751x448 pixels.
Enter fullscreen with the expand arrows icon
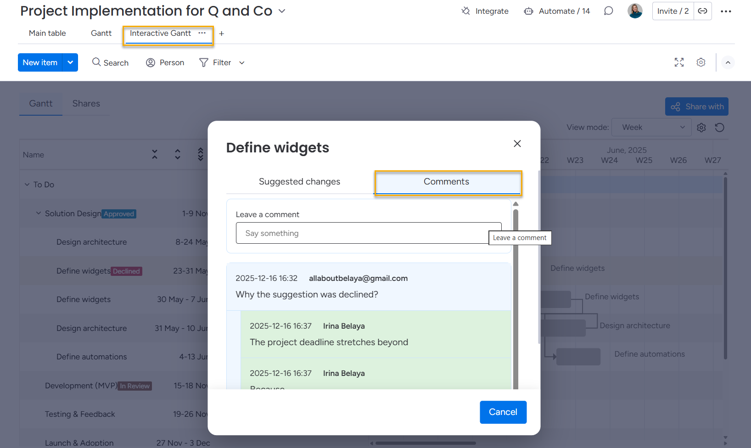pyautogui.click(x=679, y=62)
